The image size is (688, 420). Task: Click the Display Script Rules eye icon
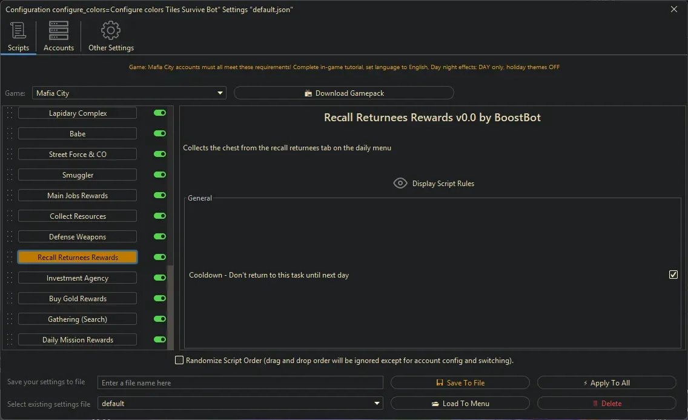click(400, 182)
